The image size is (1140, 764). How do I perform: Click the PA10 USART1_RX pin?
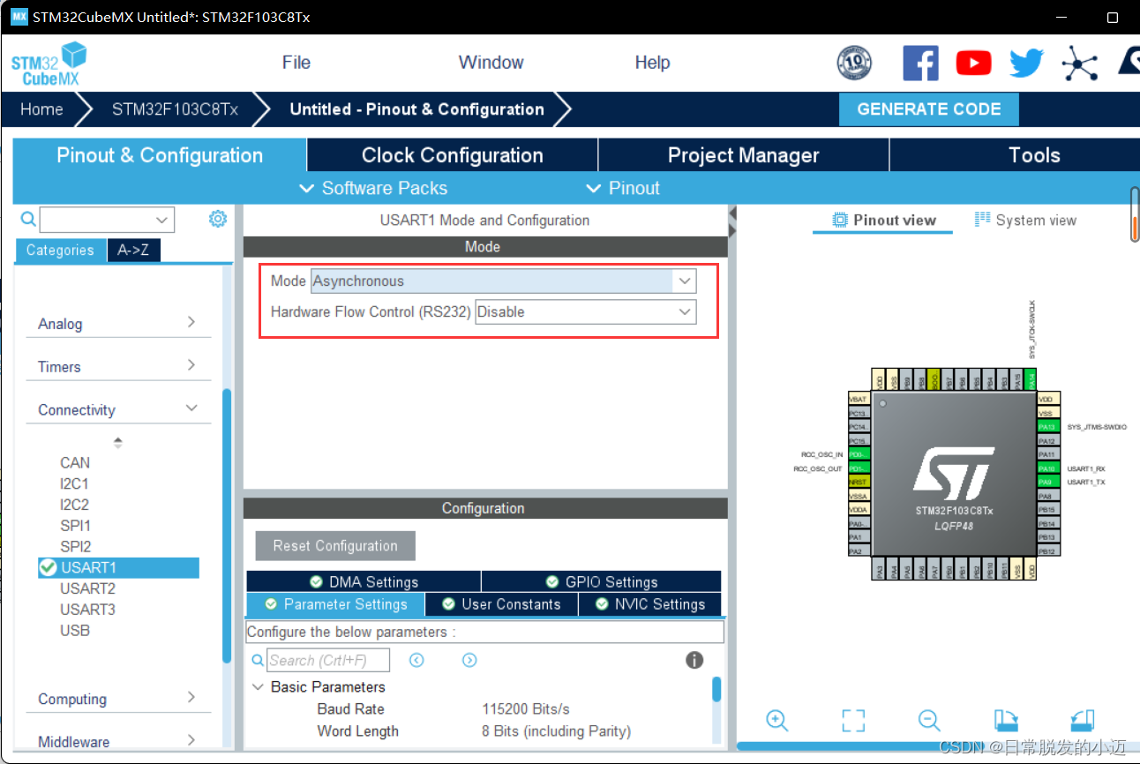[1046, 468]
